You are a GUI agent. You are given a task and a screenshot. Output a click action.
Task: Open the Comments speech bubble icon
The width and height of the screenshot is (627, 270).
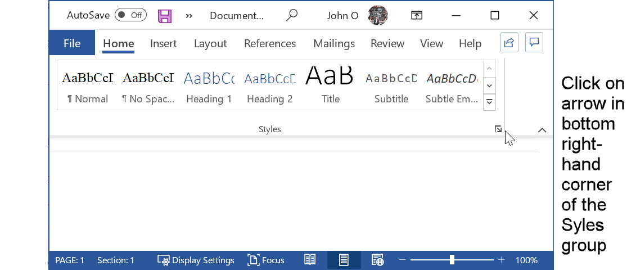click(x=534, y=43)
